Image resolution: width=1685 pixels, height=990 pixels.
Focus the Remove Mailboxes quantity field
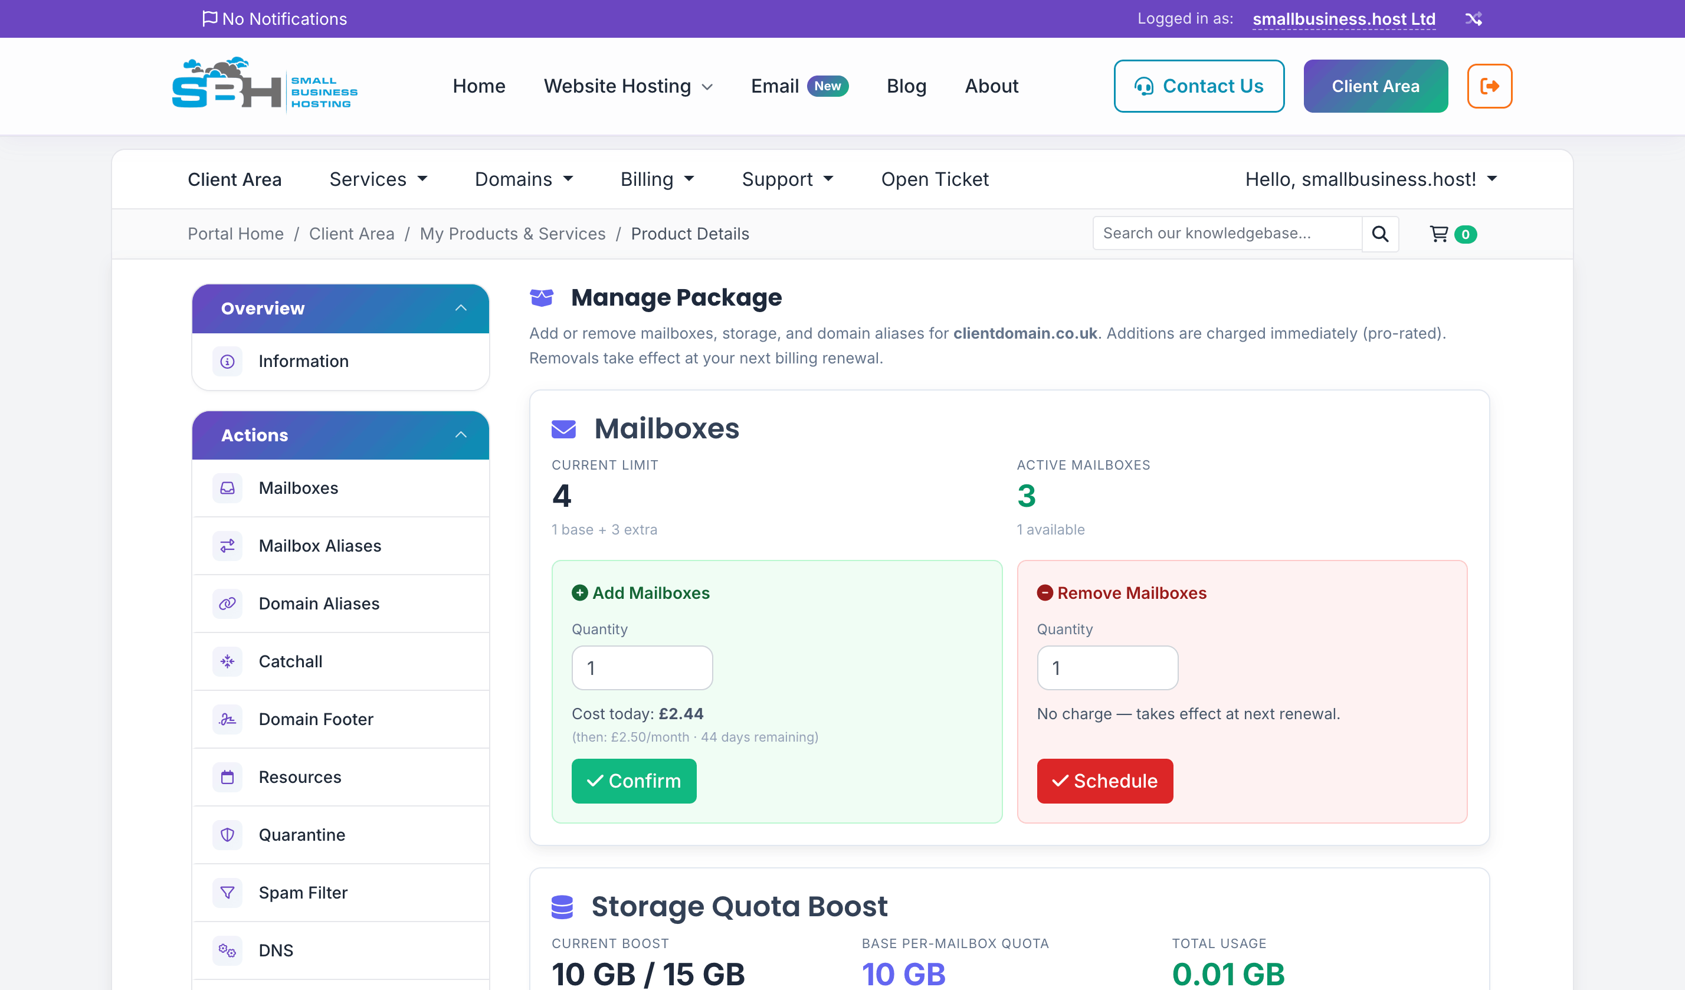click(x=1107, y=668)
